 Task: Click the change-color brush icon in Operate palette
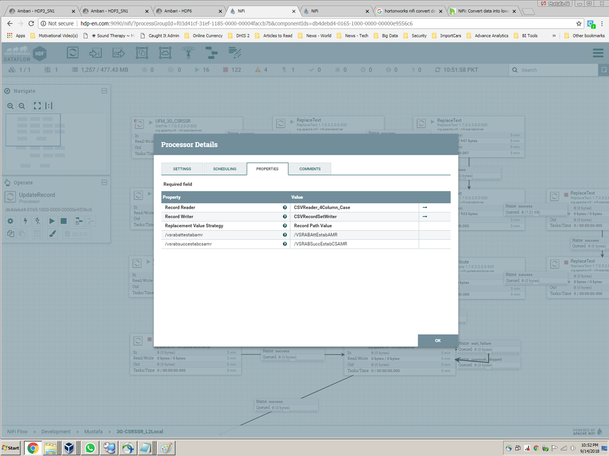52,233
